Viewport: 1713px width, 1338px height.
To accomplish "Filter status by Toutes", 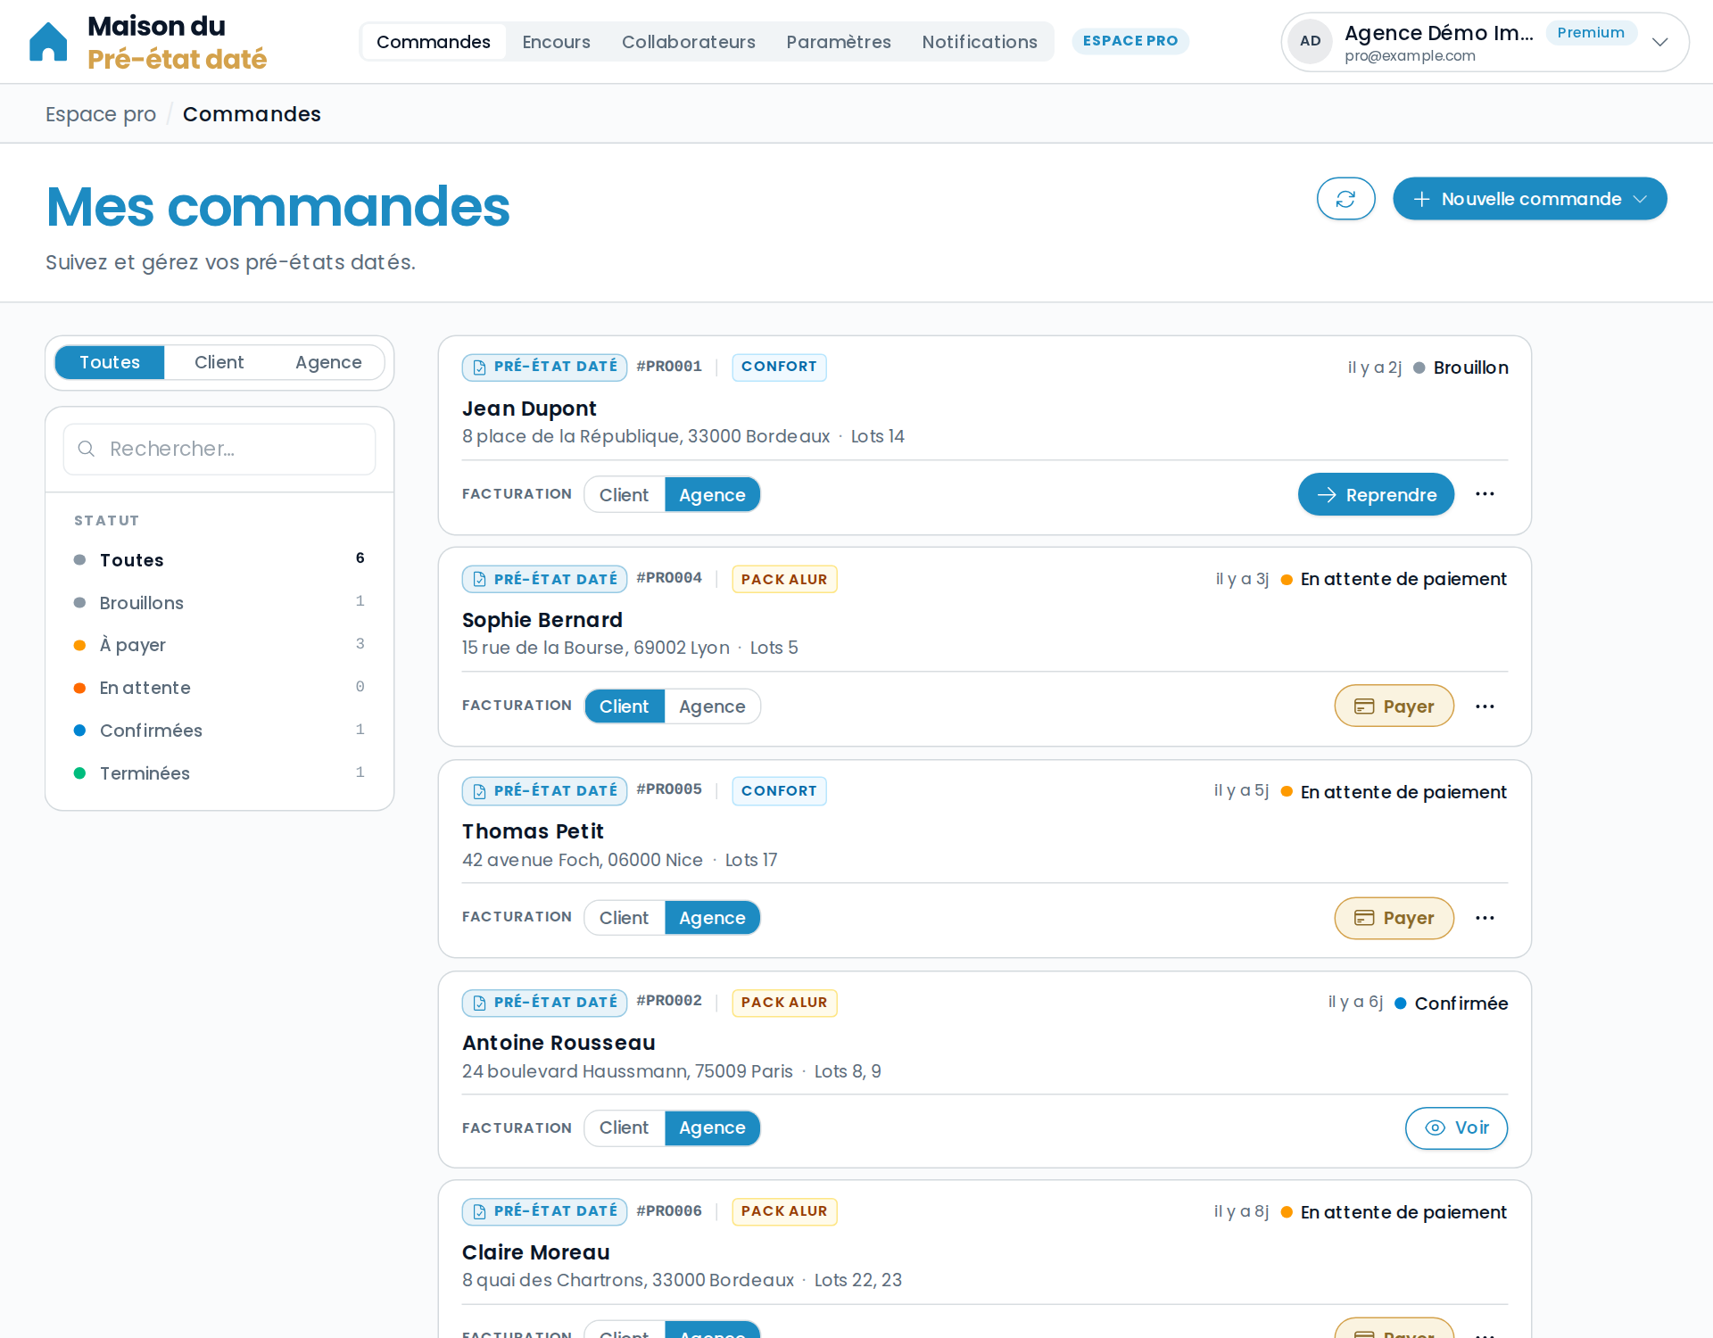I will tap(219, 559).
